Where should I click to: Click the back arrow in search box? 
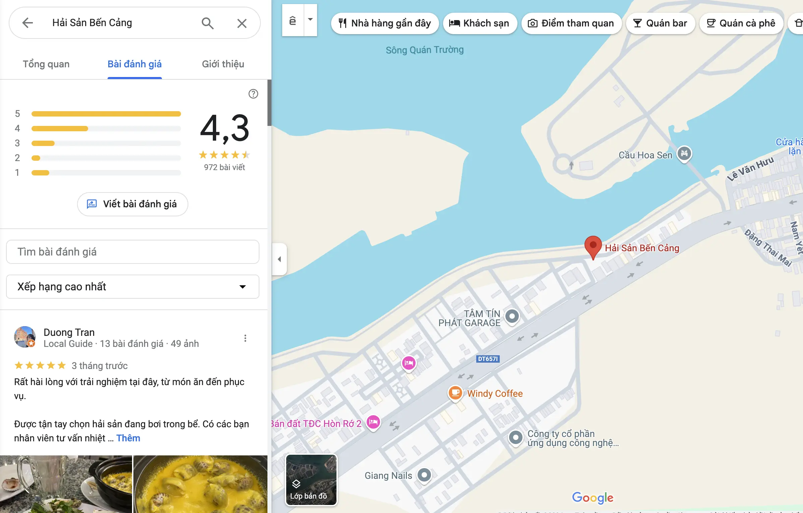[x=27, y=23]
